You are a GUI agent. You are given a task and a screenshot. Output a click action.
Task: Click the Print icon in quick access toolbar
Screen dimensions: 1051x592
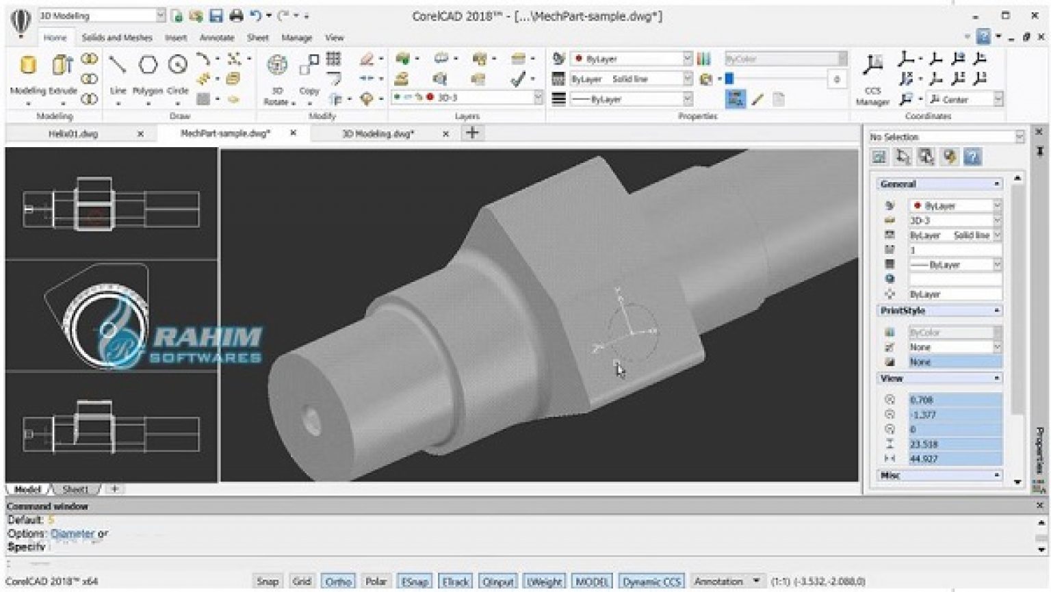pyautogui.click(x=236, y=16)
